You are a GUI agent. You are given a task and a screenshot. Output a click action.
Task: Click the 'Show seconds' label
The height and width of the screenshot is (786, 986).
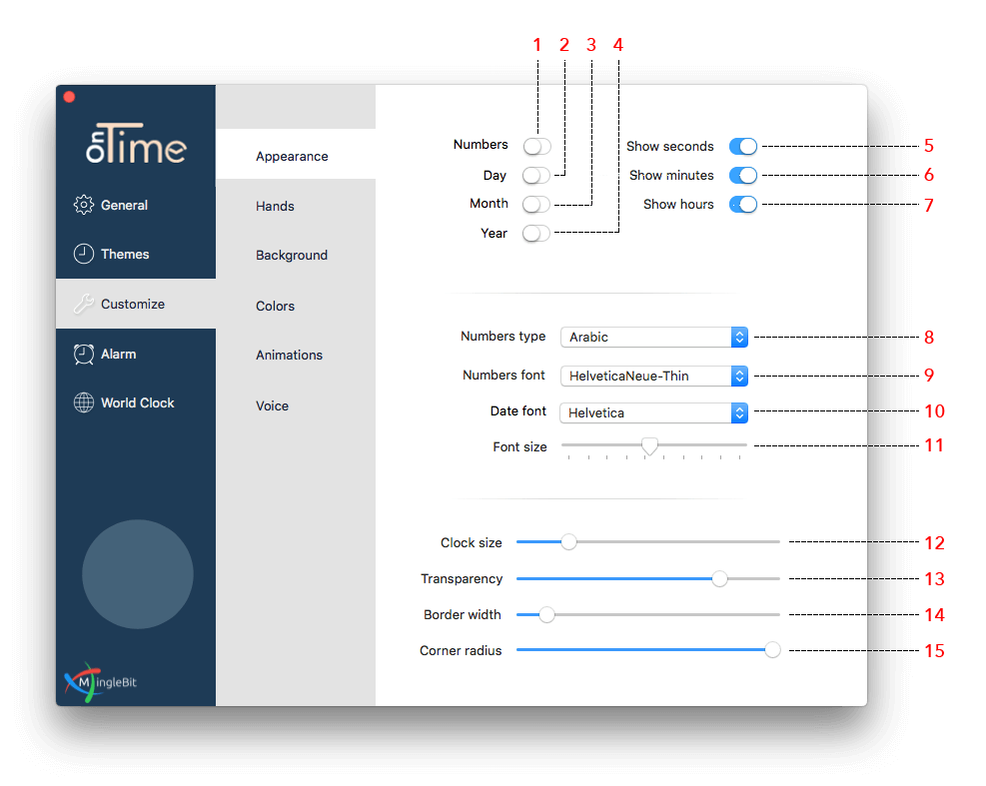coord(670,147)
